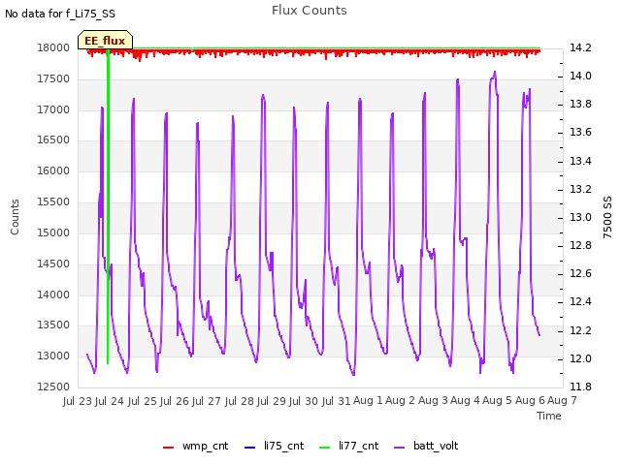
Task: Click the li77_cnt green legend swatch
Action: [324, 448]
